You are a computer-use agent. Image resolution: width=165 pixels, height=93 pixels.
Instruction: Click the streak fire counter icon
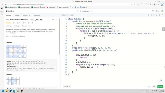pyautogui.click(x=157, y=11)
